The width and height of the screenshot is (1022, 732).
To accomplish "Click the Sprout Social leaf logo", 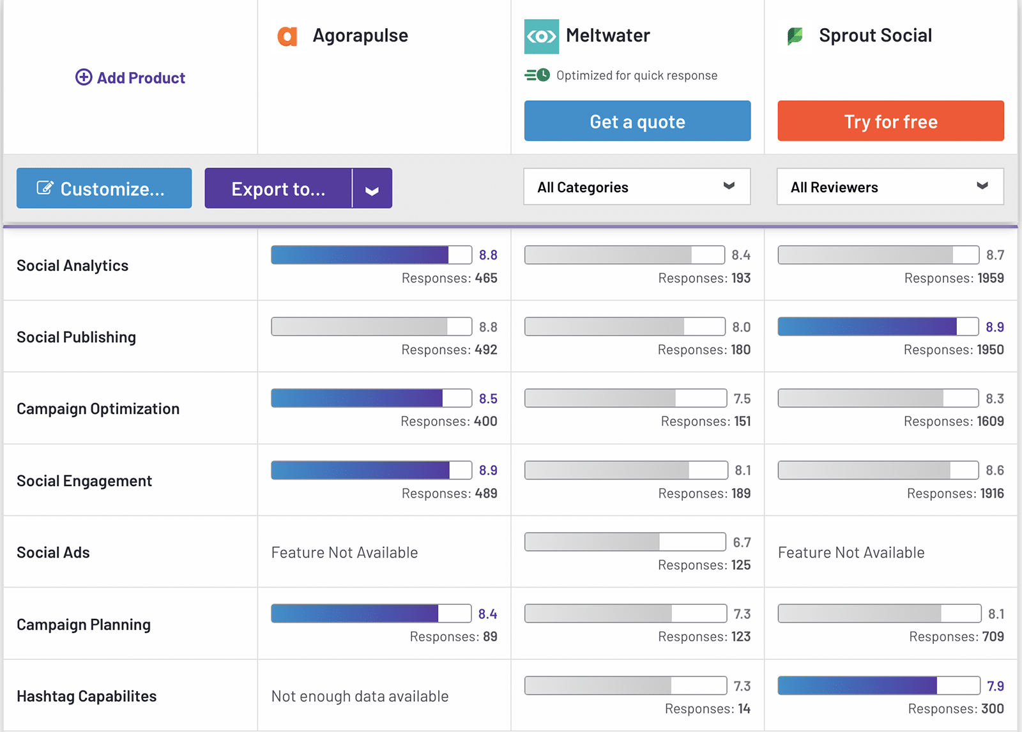I will coord(795,36).
